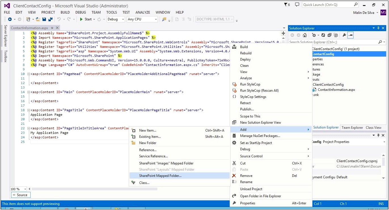Choose Existing Item... in the Add submenu
This screenshot has height=210, width=389.
(179, 137)
